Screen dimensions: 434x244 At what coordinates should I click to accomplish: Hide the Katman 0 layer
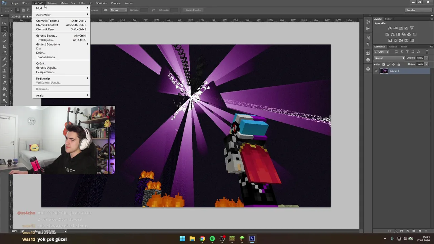376,71
